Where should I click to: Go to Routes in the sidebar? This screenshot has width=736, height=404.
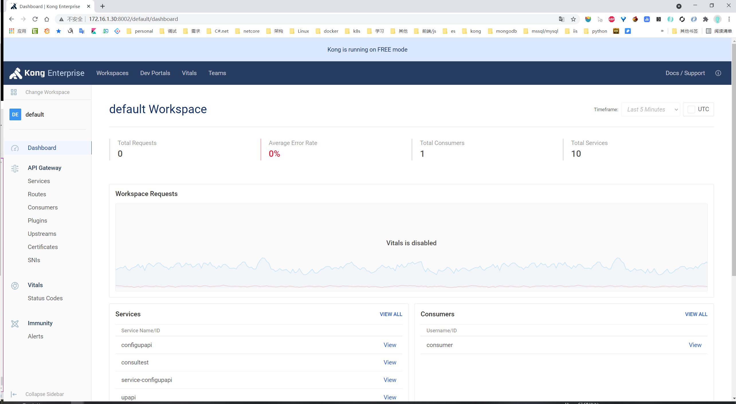(x=37, y=194)
